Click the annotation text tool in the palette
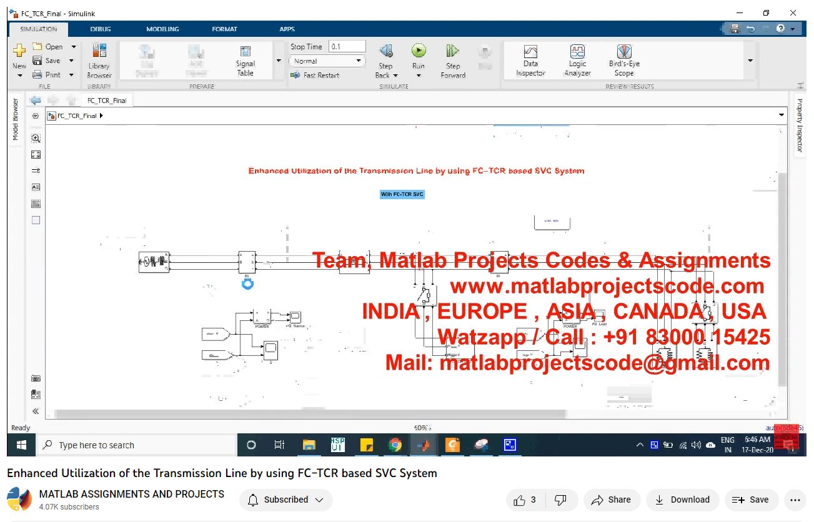 (36, 187)
